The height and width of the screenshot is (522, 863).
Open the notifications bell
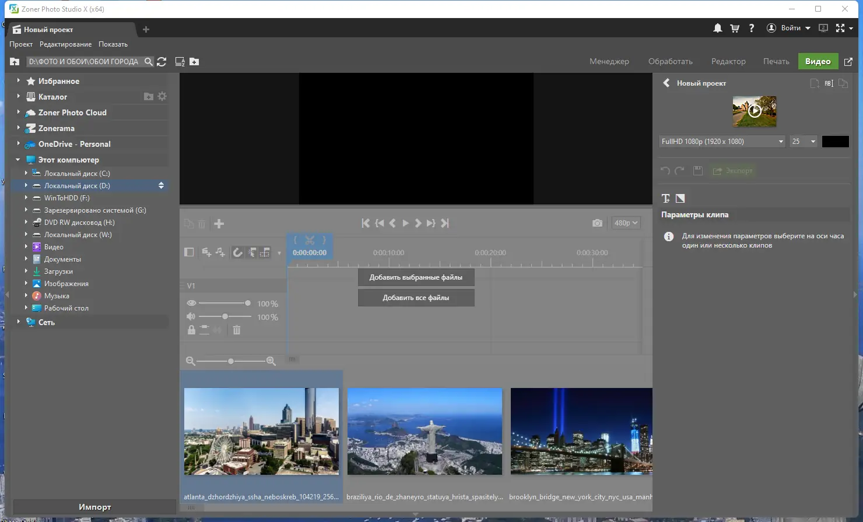[718, 28]
